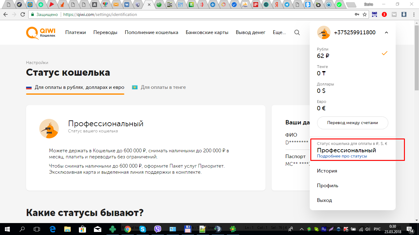Select История in account menu
Screen dimensions: 419x235
(x=327, y=171)
